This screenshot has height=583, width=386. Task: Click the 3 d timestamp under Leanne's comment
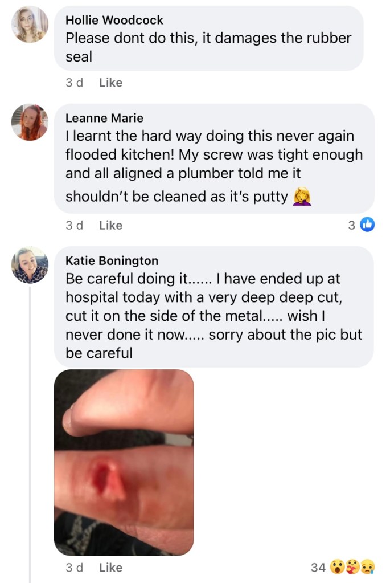[74, 225]
